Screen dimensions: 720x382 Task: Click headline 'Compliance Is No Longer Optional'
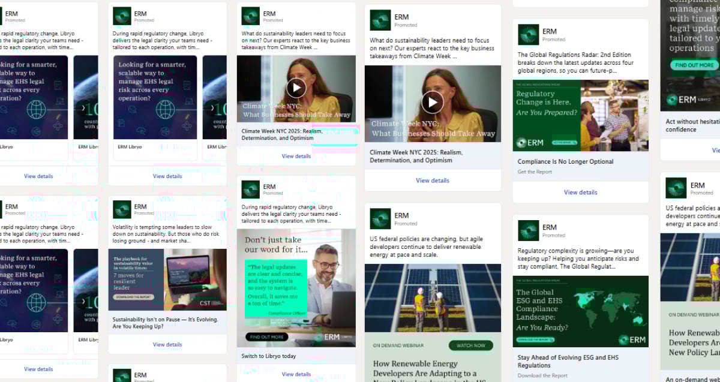pos(566,161)
